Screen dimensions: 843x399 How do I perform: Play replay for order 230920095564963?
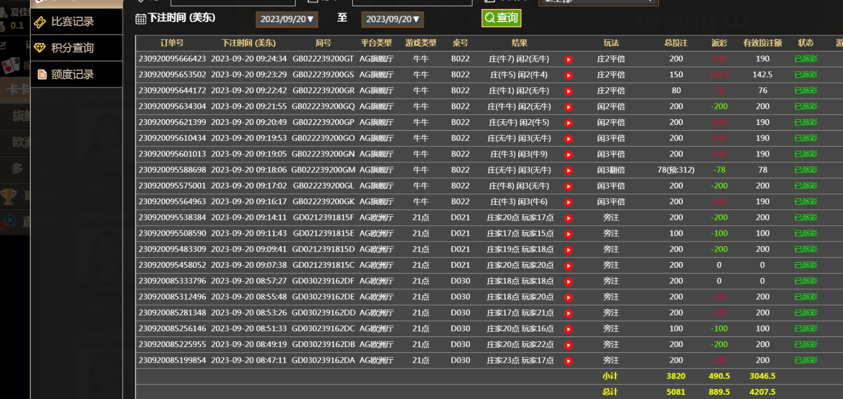[568, 202]
